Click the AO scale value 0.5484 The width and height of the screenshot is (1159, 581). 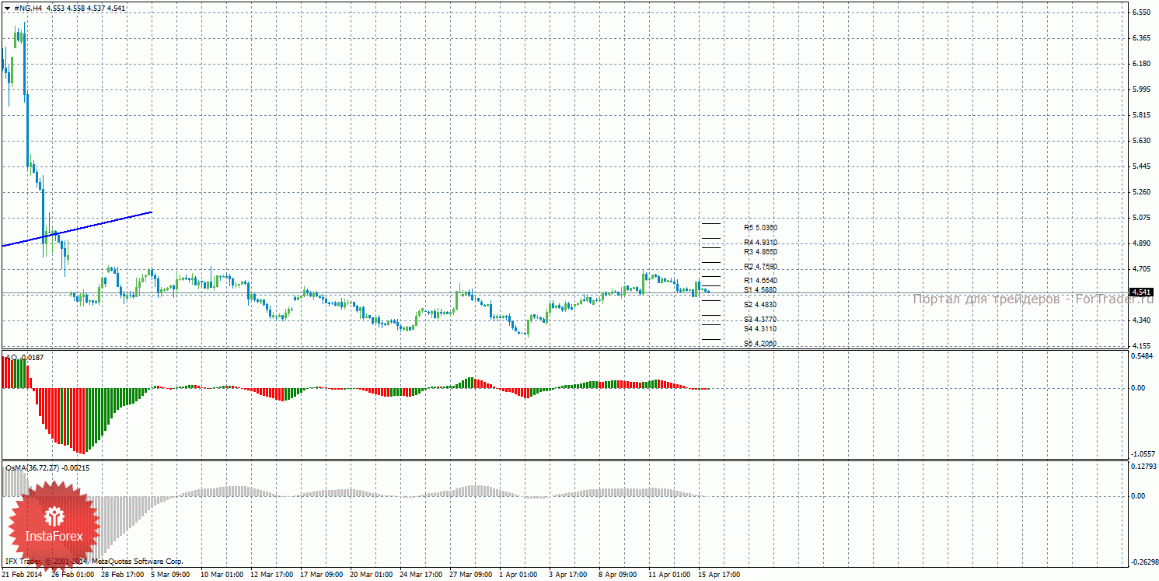click(x=1142, y=356)
